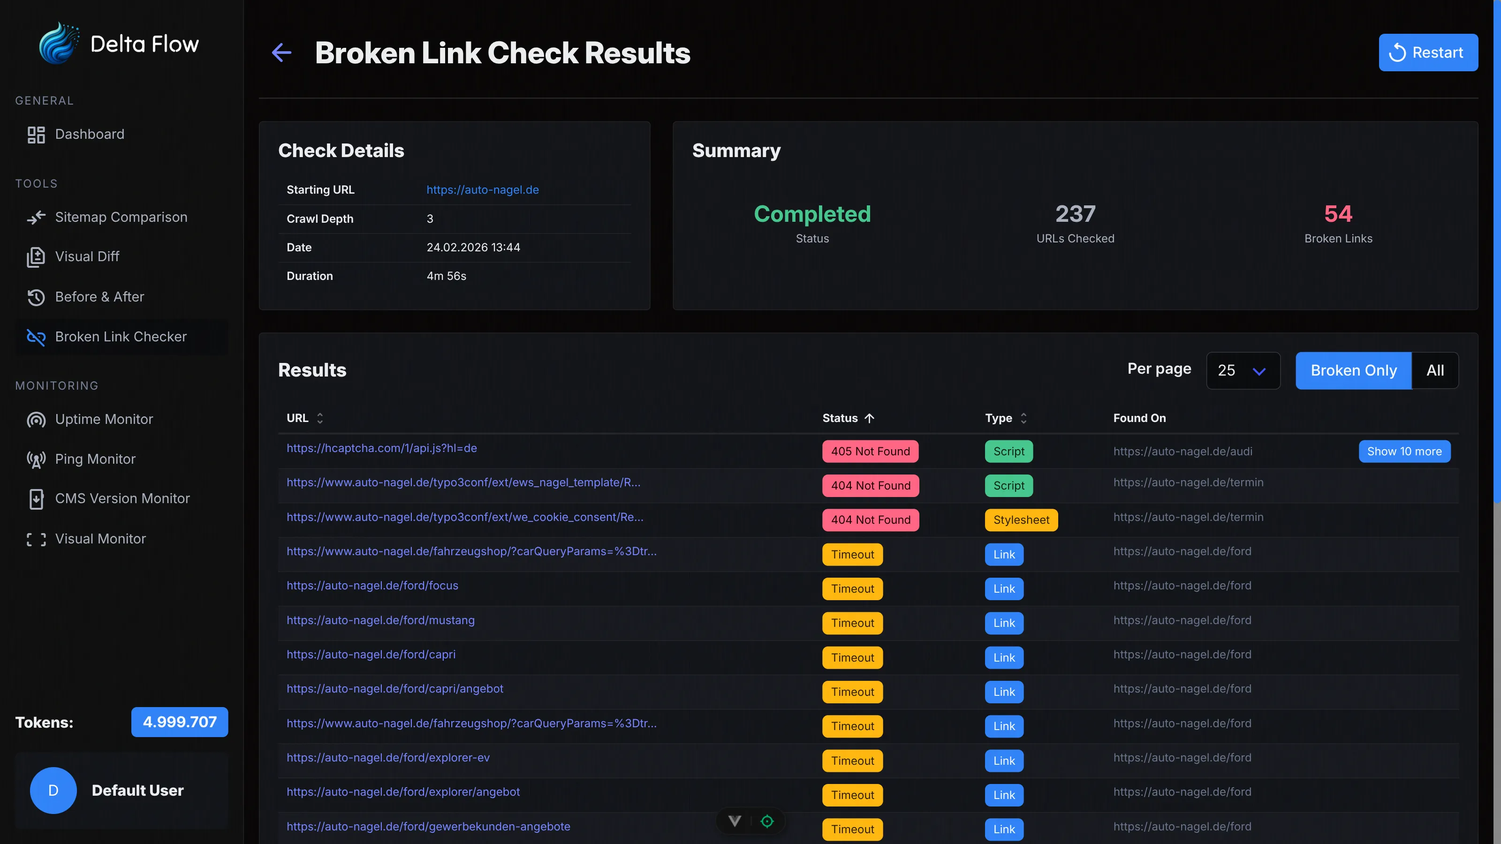
Task: Open Dashboard from the sidebar
Action: 90,135
